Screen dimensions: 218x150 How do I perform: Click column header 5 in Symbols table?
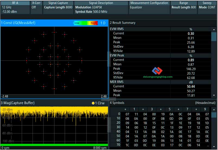point(169,109)
